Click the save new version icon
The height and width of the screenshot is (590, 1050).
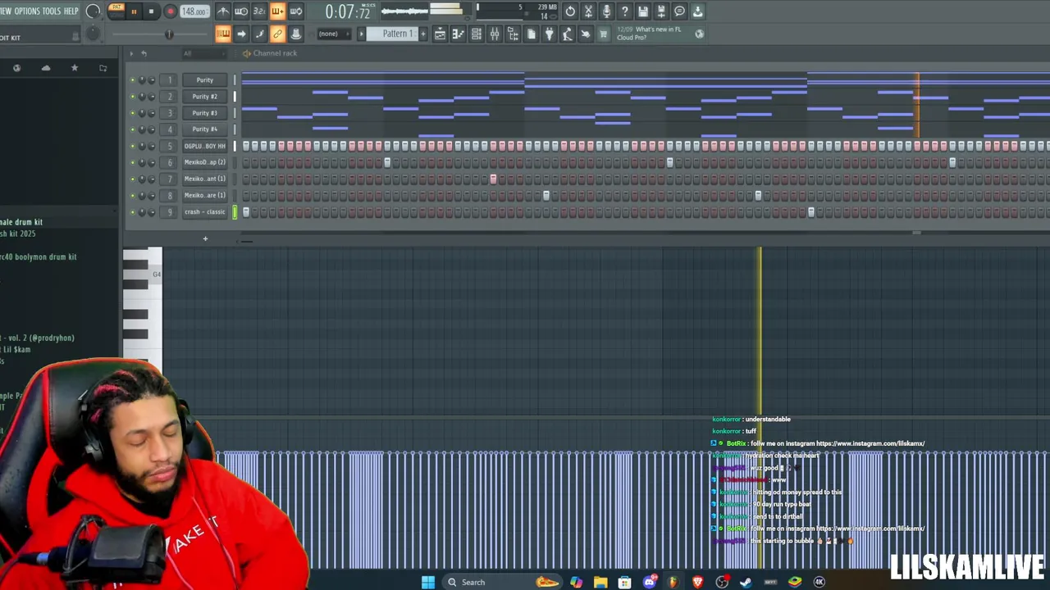[661, 11]
